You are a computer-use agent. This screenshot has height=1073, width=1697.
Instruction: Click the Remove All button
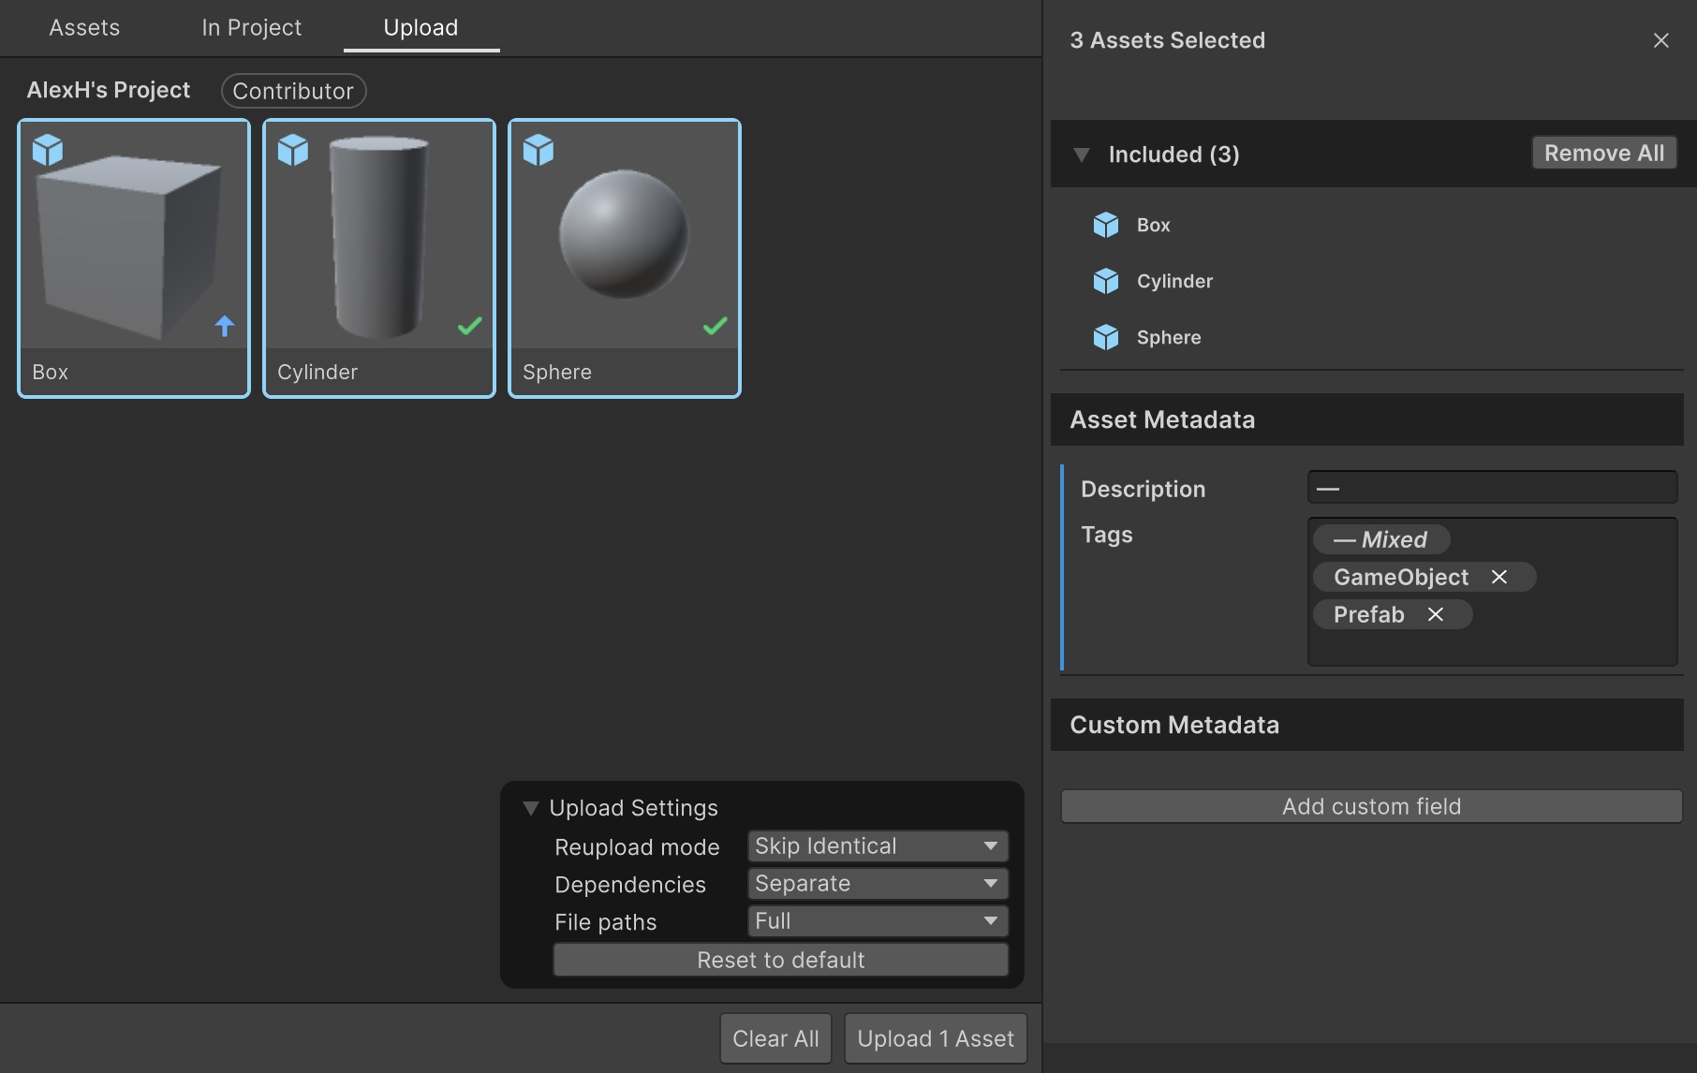[x=1603, y=154]
